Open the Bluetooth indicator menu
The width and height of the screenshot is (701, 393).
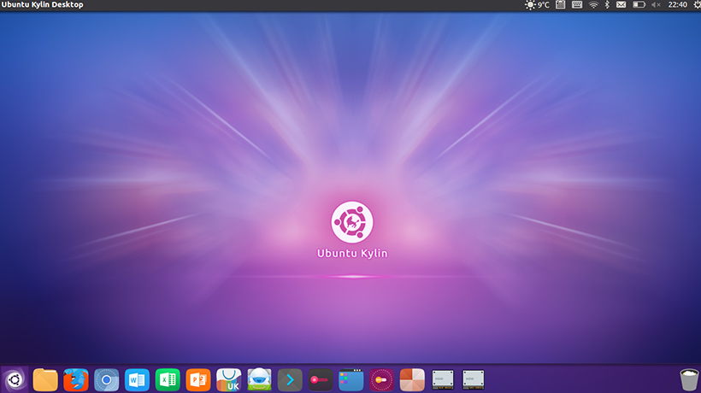tap(607, 5)
